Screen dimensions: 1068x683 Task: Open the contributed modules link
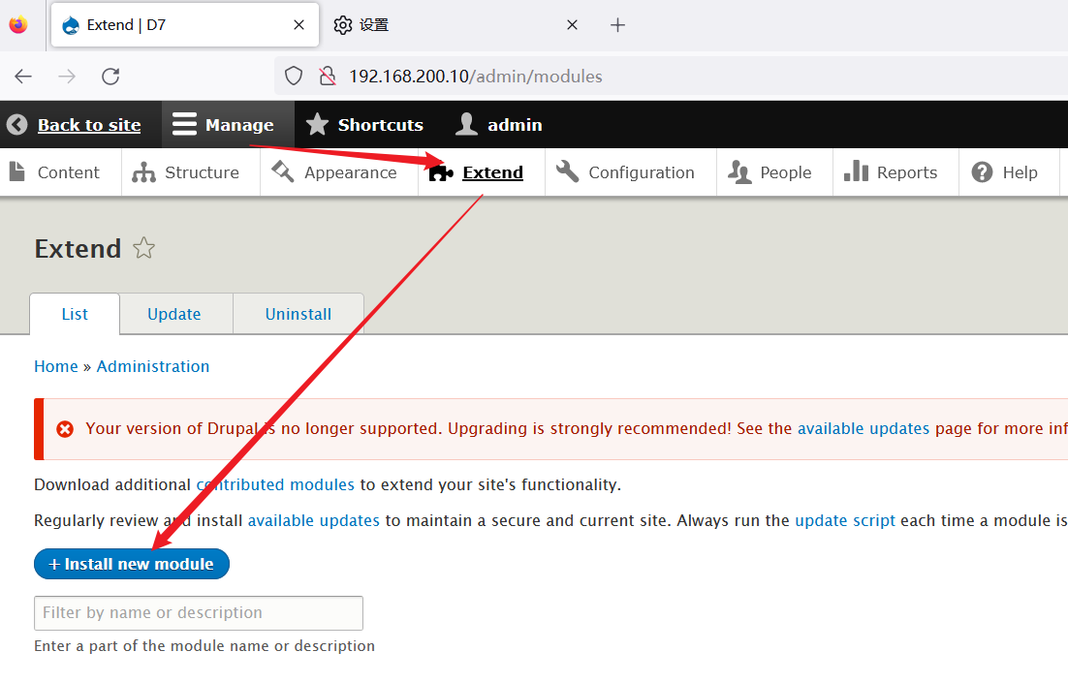276,484
